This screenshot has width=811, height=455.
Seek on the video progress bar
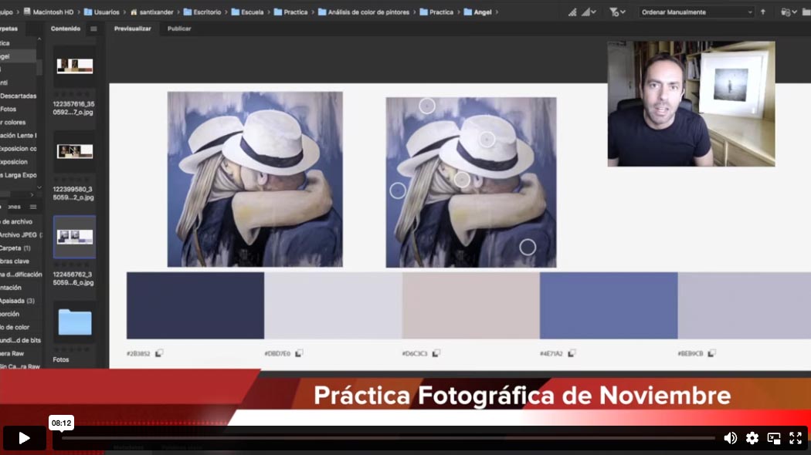(x=388, y=438)
